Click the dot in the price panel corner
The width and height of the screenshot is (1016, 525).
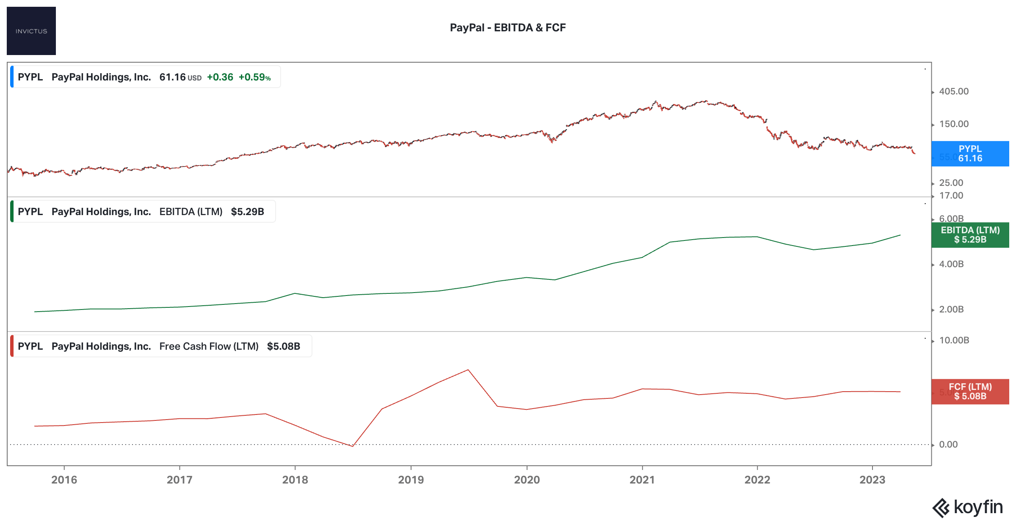(925, 69)
